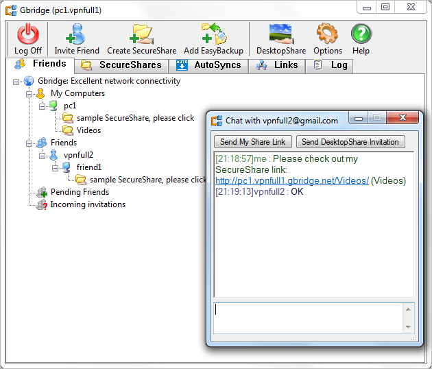Switch to the Friends tab
Screen dimensions: 432x369
(x=40, y=64)
